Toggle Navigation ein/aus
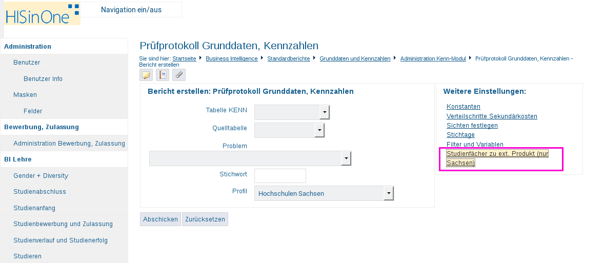Image resolution: width=604 pixels, height=263 pixels. (131, 10)
